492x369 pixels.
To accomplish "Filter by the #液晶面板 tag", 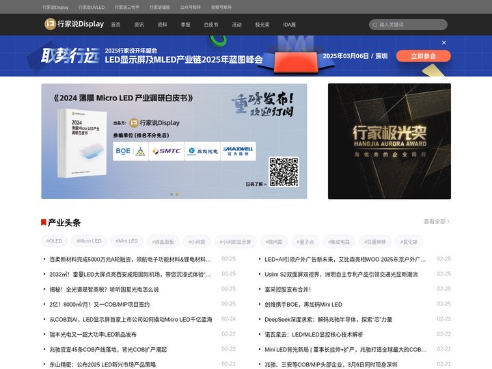I will (163, 242).
